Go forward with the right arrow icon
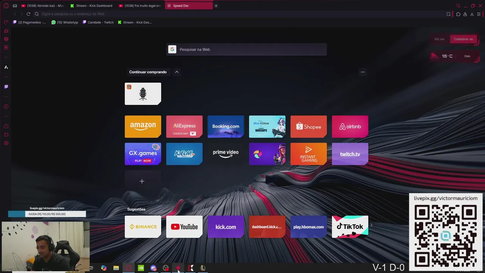The image size is (485, 273). 21,14
